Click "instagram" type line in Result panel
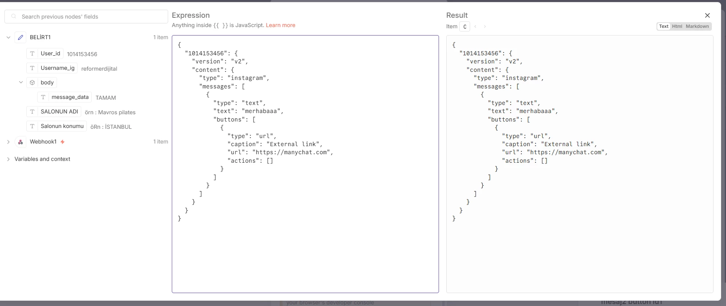The width and height of the screenshot is (726, 306). pyautogui.click(x=509, y=78)
